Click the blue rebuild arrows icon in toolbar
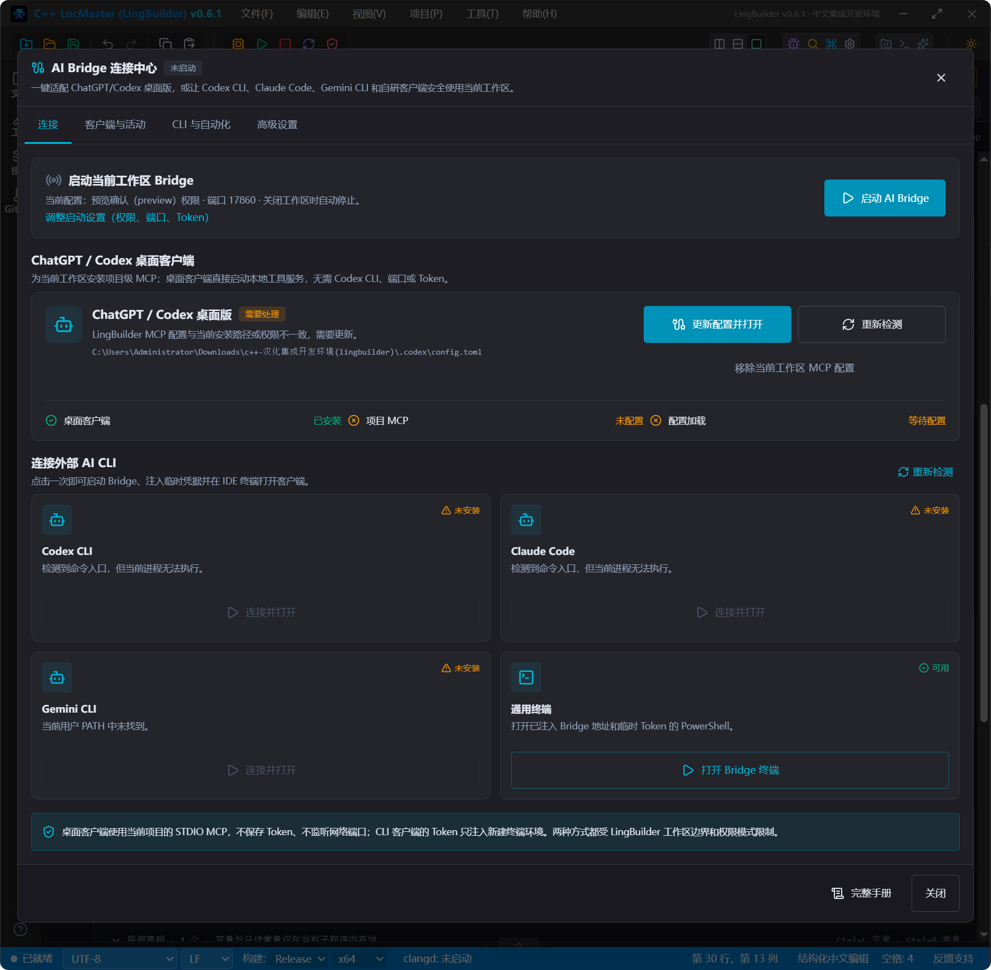This screenshot has height=970, width=991. point(309,44)
